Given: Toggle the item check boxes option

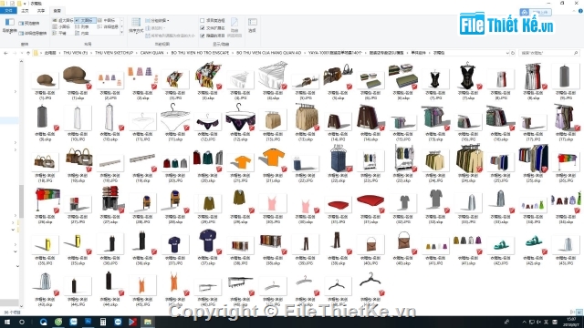Looking at the screenshot, I should click(203, 20).
